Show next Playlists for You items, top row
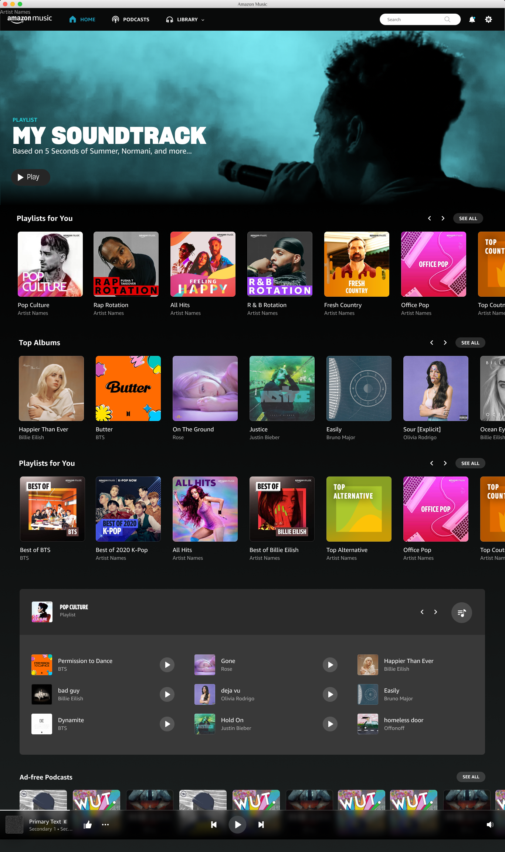Screen dimensions: 505x852 tap(443, 218)
